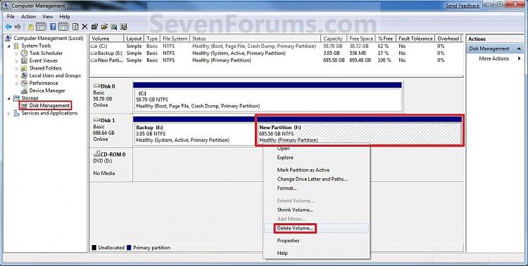Open the File menu

point(11,16)
